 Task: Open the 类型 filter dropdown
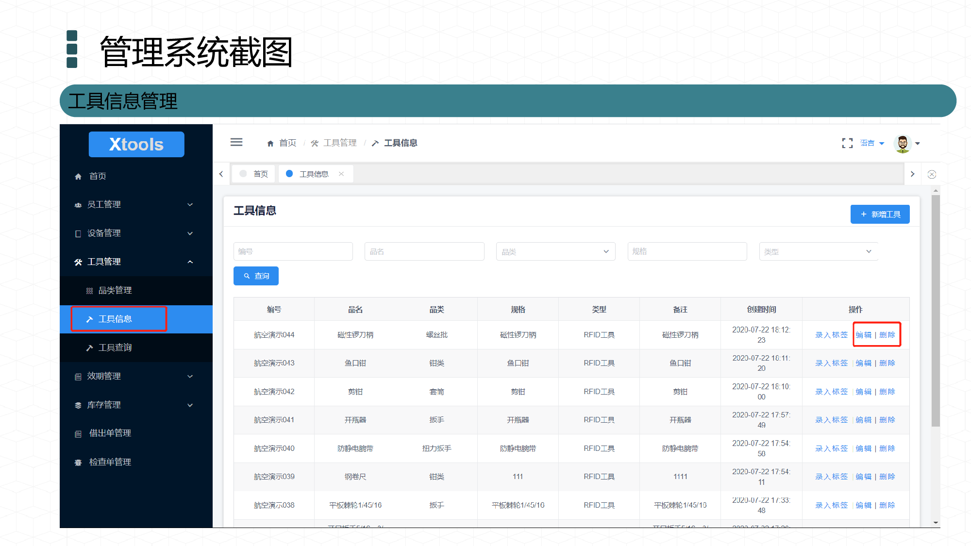819,251
